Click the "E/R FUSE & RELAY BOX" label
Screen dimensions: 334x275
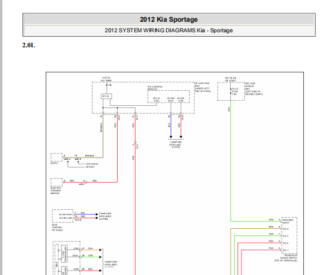[x=254, y=89]
